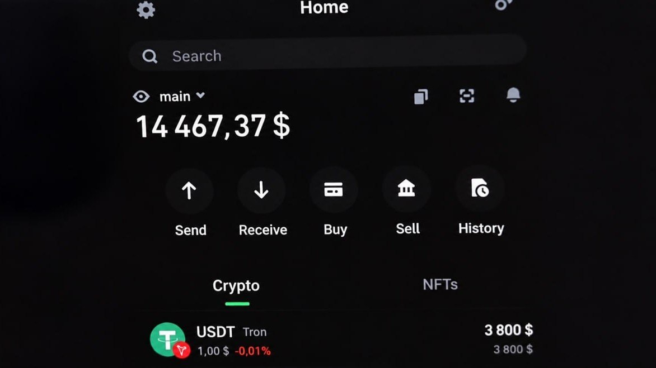
Task: Toggle balance visibility eye icon
Action: pos(141,97)
